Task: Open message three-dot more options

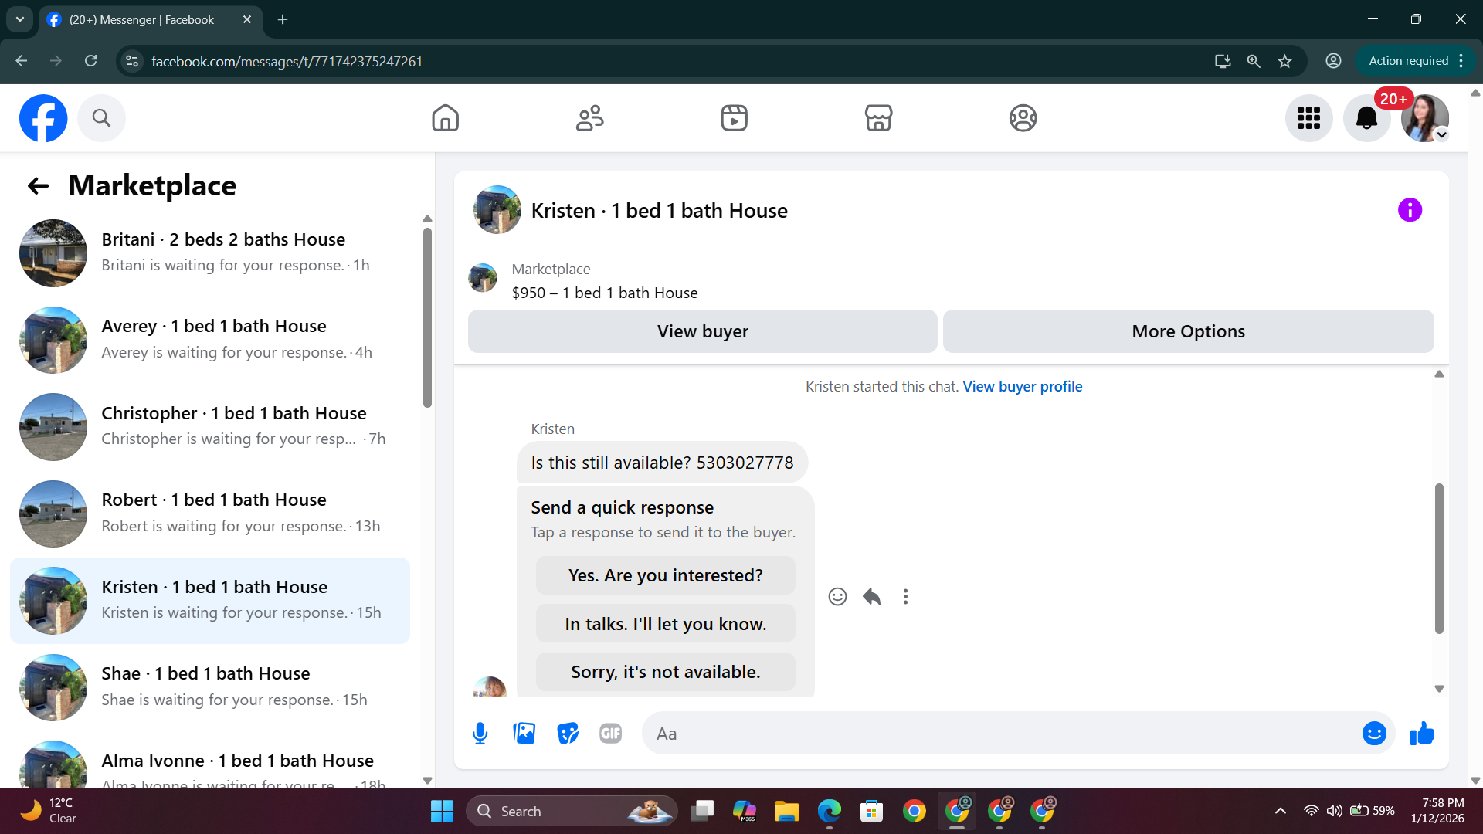Action: [x=905, y=596]
